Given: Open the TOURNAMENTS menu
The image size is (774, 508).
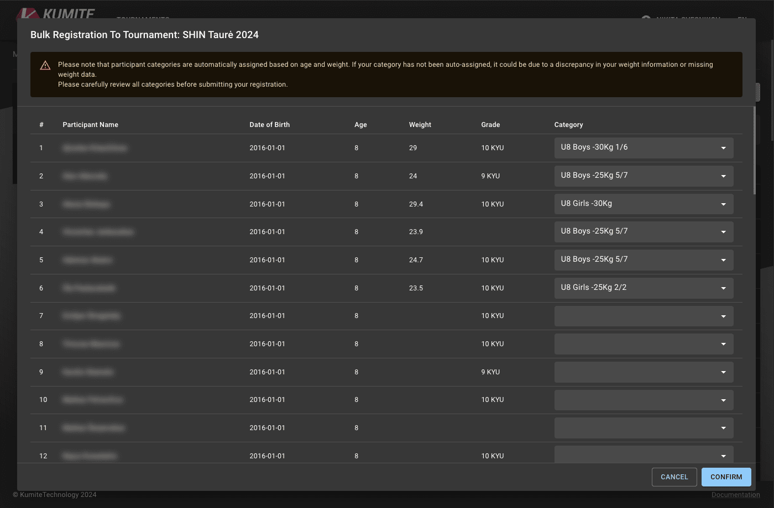Looking at the screenshot, I should (x=142, y=19).
